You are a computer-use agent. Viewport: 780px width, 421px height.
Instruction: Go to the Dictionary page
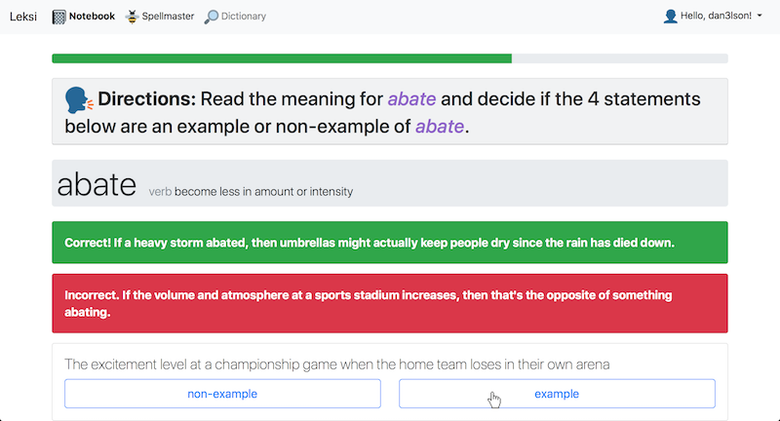point(235,17)
